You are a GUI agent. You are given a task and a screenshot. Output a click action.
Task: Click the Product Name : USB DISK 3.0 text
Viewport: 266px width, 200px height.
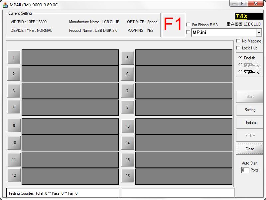[93, 31]
